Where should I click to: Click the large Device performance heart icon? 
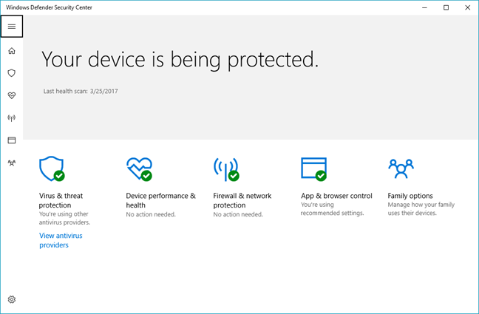(139, 169)
